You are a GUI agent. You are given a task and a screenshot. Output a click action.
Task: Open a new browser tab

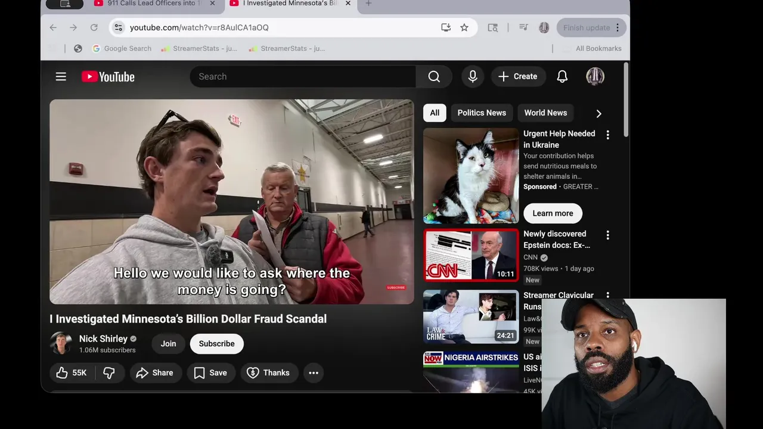(x=368, y=4)
